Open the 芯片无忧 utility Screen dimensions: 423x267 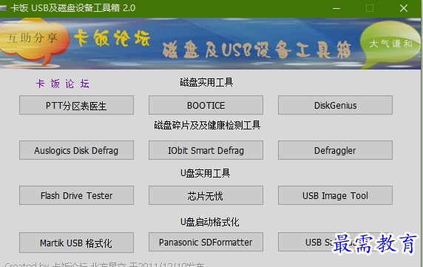coord(206,195)
